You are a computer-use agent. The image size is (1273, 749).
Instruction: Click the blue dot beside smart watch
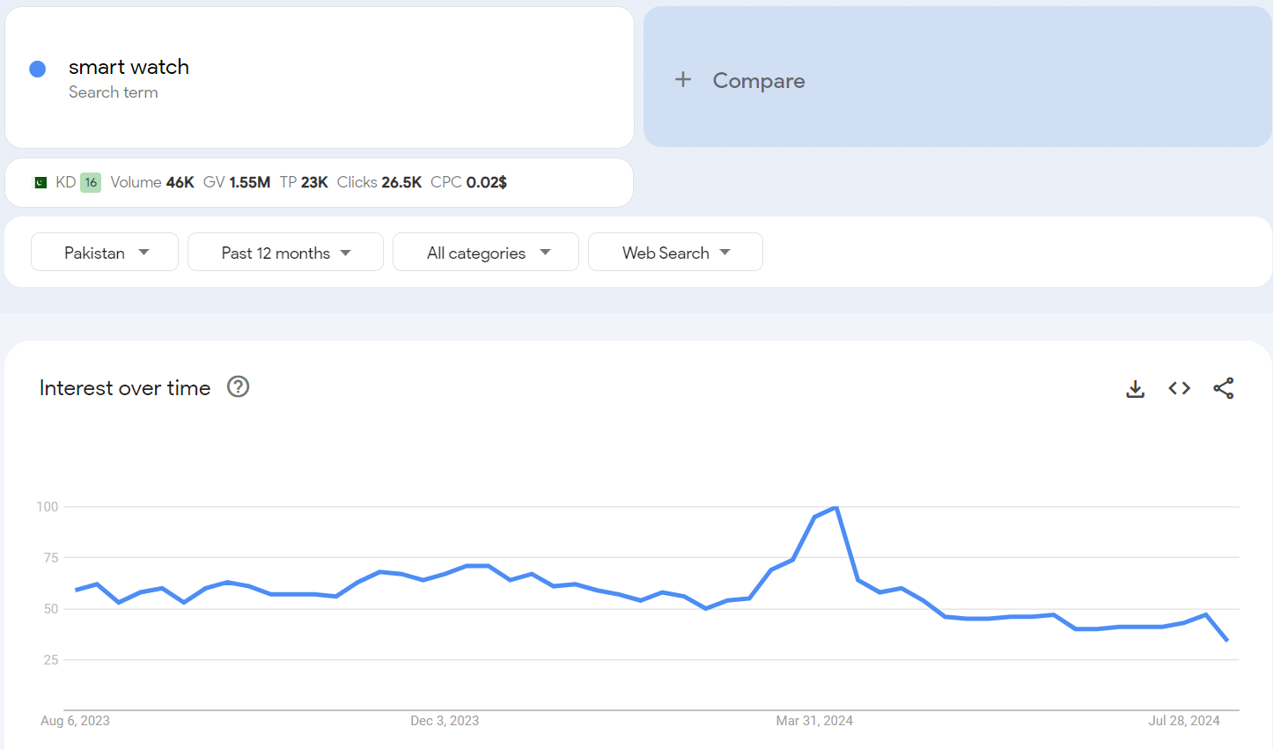(x=38, y=70)
